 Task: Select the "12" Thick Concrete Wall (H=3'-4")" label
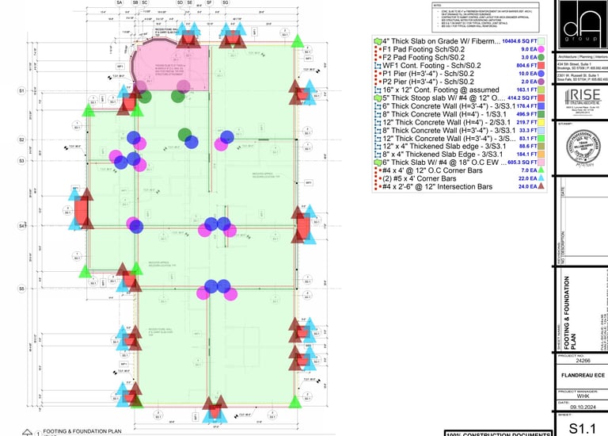click(x=449, y=139)
